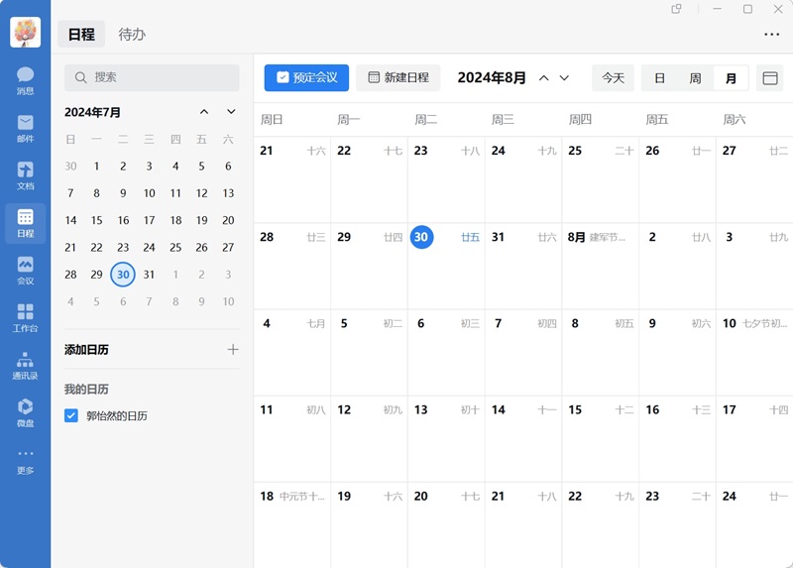
Task: Advance mini calendar to next month
Action: point(231,112)
